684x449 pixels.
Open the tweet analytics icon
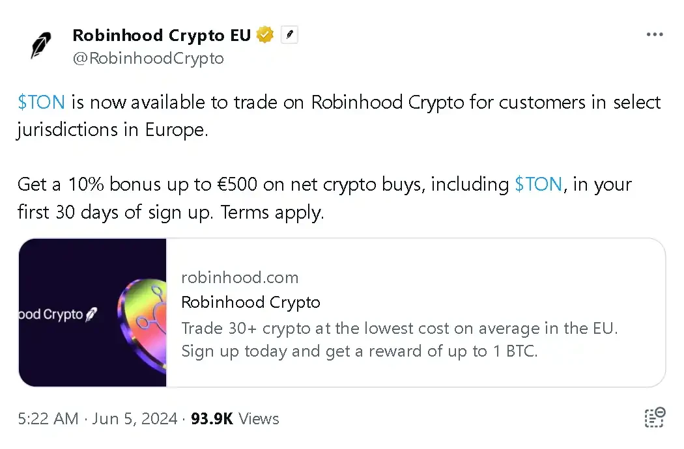654,418
